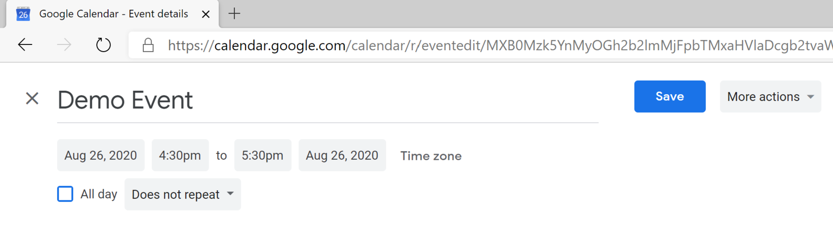
Task: Save the Demo Event
Action: click(x=669, y=97)
